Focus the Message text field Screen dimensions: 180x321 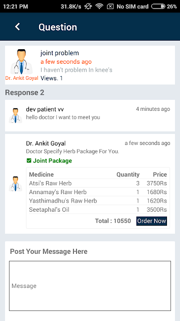(x=90, y=286)
